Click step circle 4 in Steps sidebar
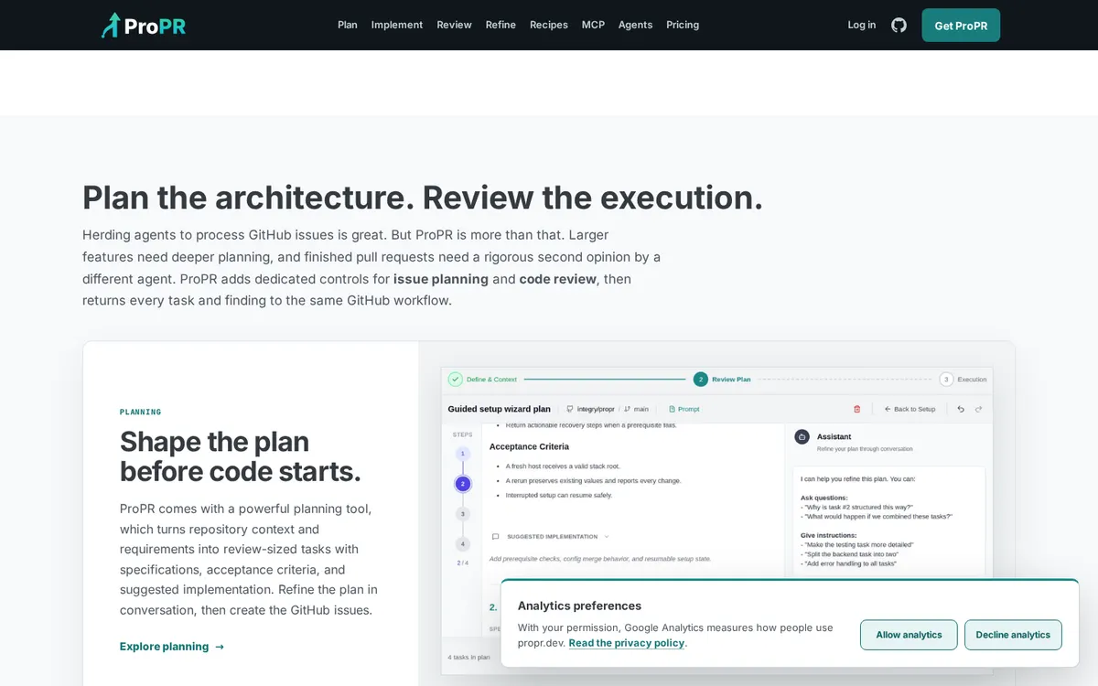 [463, 544]
